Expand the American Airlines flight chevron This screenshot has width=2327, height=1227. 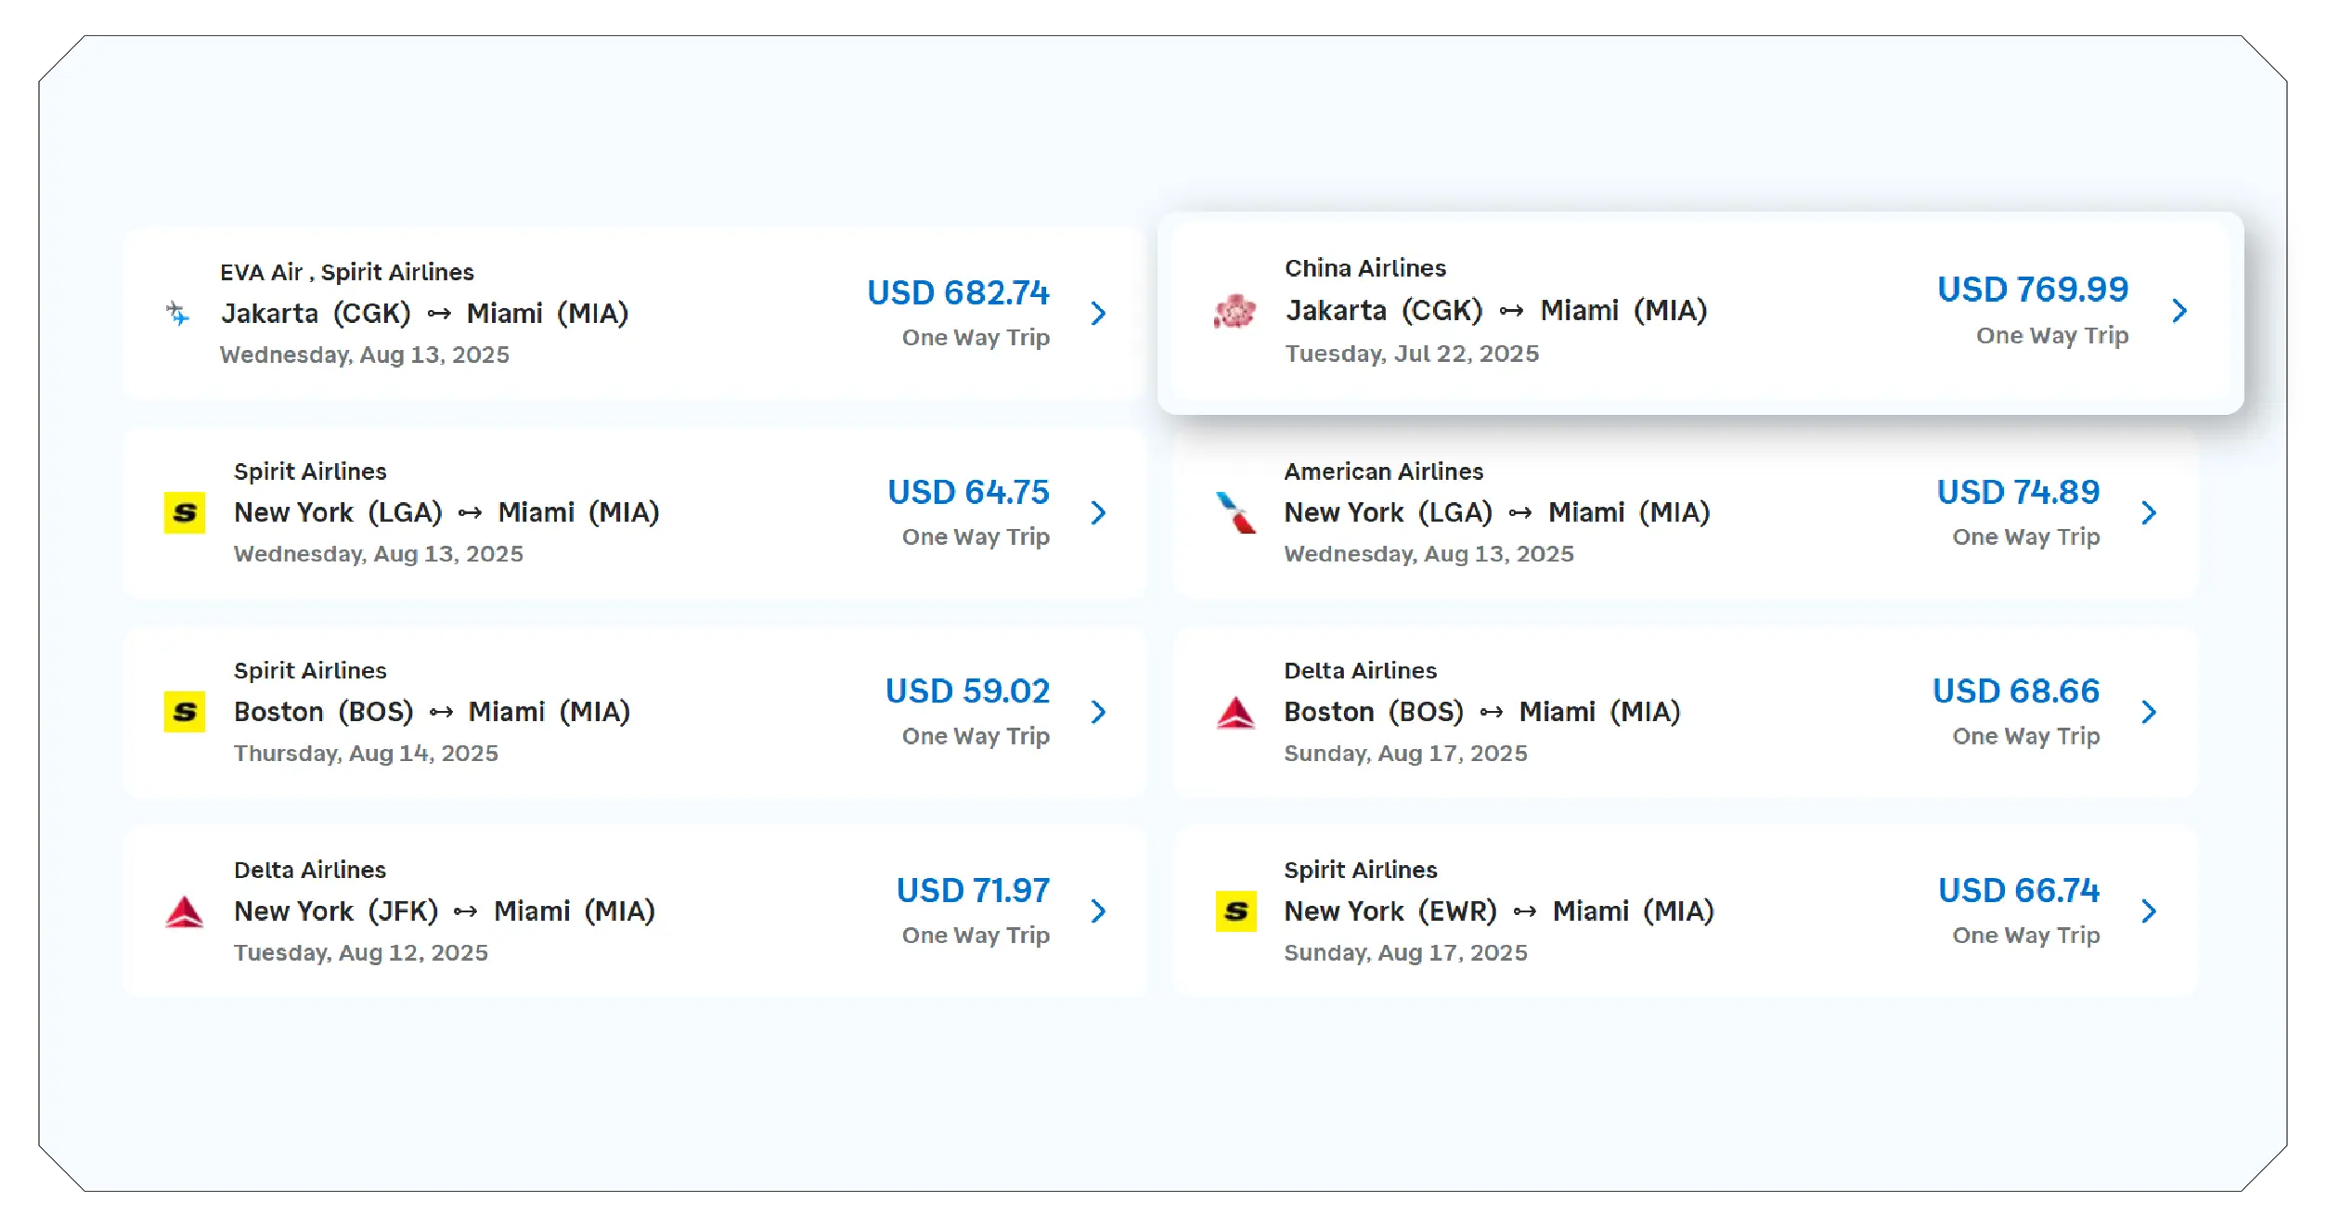pyautogui.click(x=2151, y=512)
